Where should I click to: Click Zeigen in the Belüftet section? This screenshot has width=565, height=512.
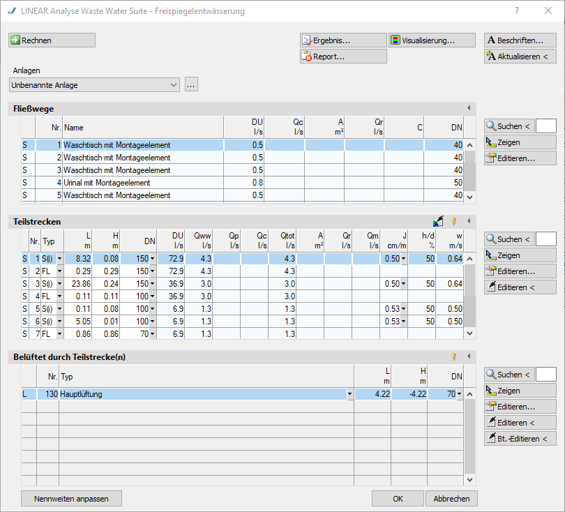[520, 391]
